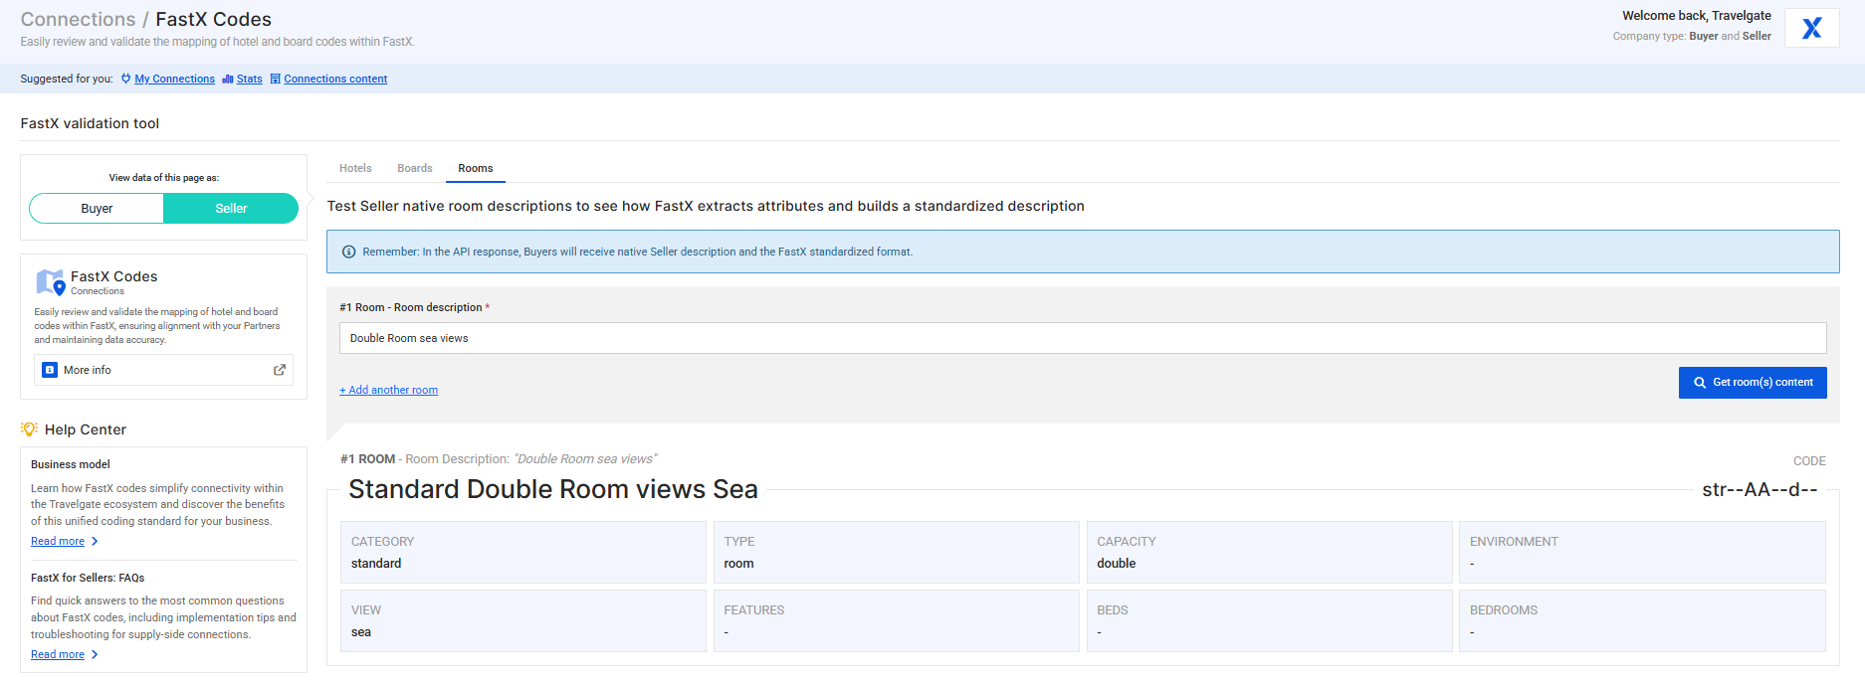Click the room code str--AA--d--
Screen dimensions: 1865x684
(1760, 489)
